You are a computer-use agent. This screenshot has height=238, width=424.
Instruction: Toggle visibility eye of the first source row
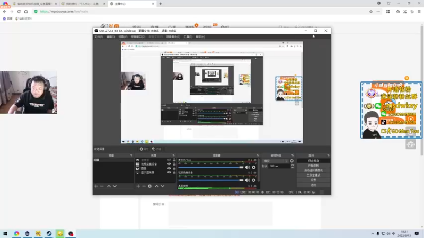(169, 160)
